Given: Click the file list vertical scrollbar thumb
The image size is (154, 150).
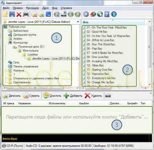Looking at the screenshot, I should point(149,47).
